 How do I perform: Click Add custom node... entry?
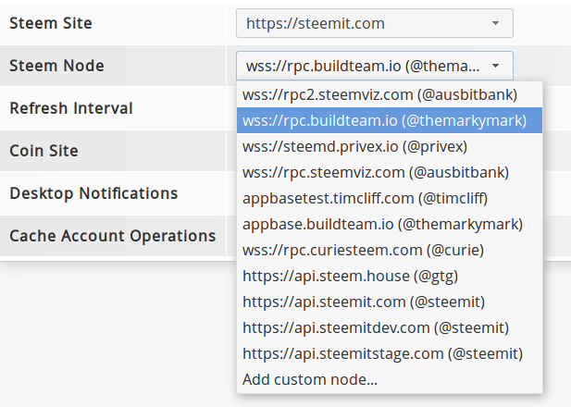tap(390, 379)
